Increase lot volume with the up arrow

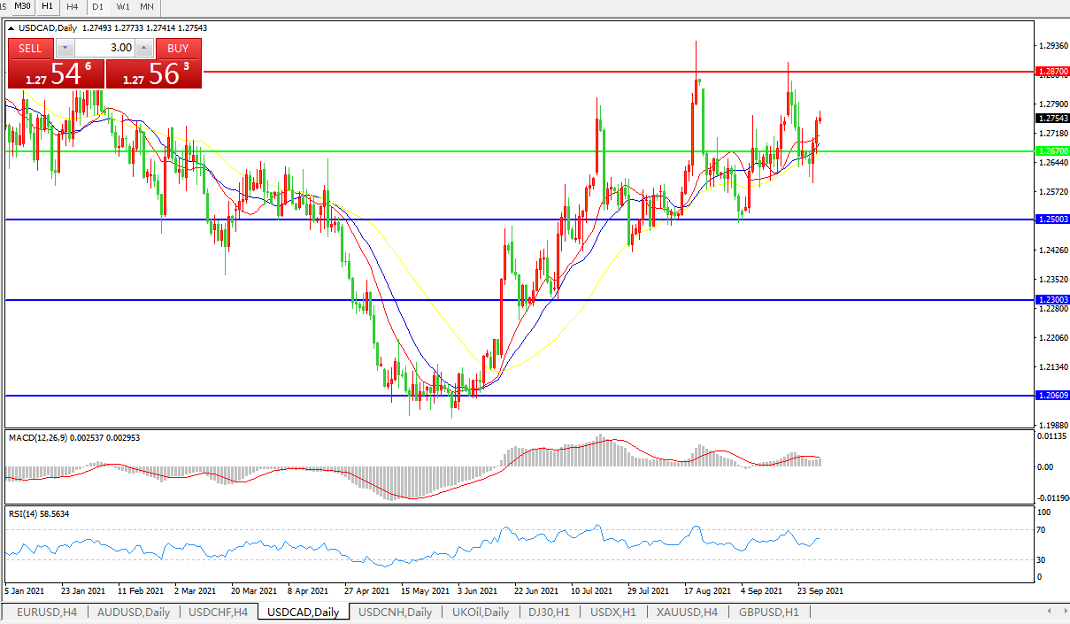pos(144,48)
